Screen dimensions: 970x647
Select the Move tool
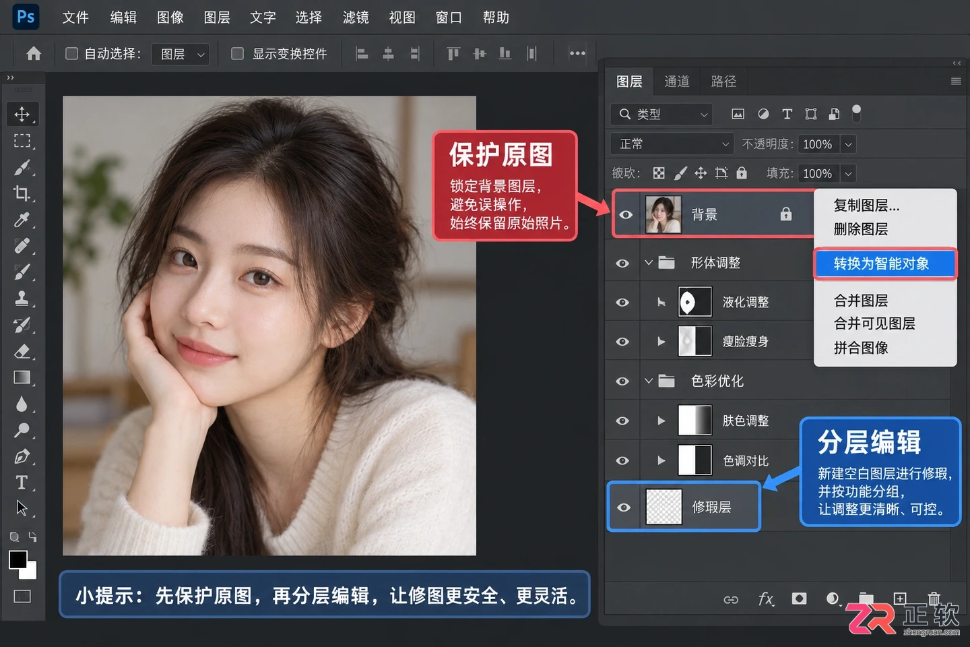click(22, 114)
